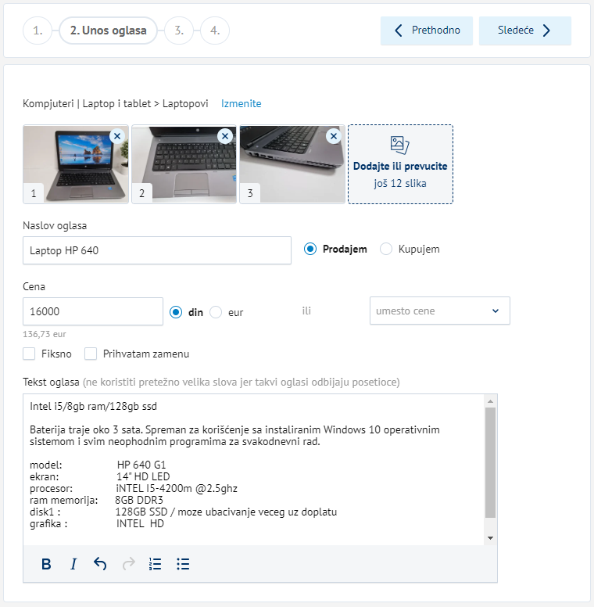The width and height of the screenshot is (594, 607).
Task: Click the Izmenite category link
Action: (x=242, y=103)
